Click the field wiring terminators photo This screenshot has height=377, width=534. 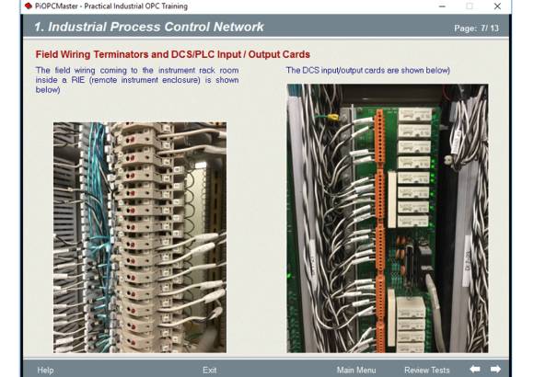140,237
